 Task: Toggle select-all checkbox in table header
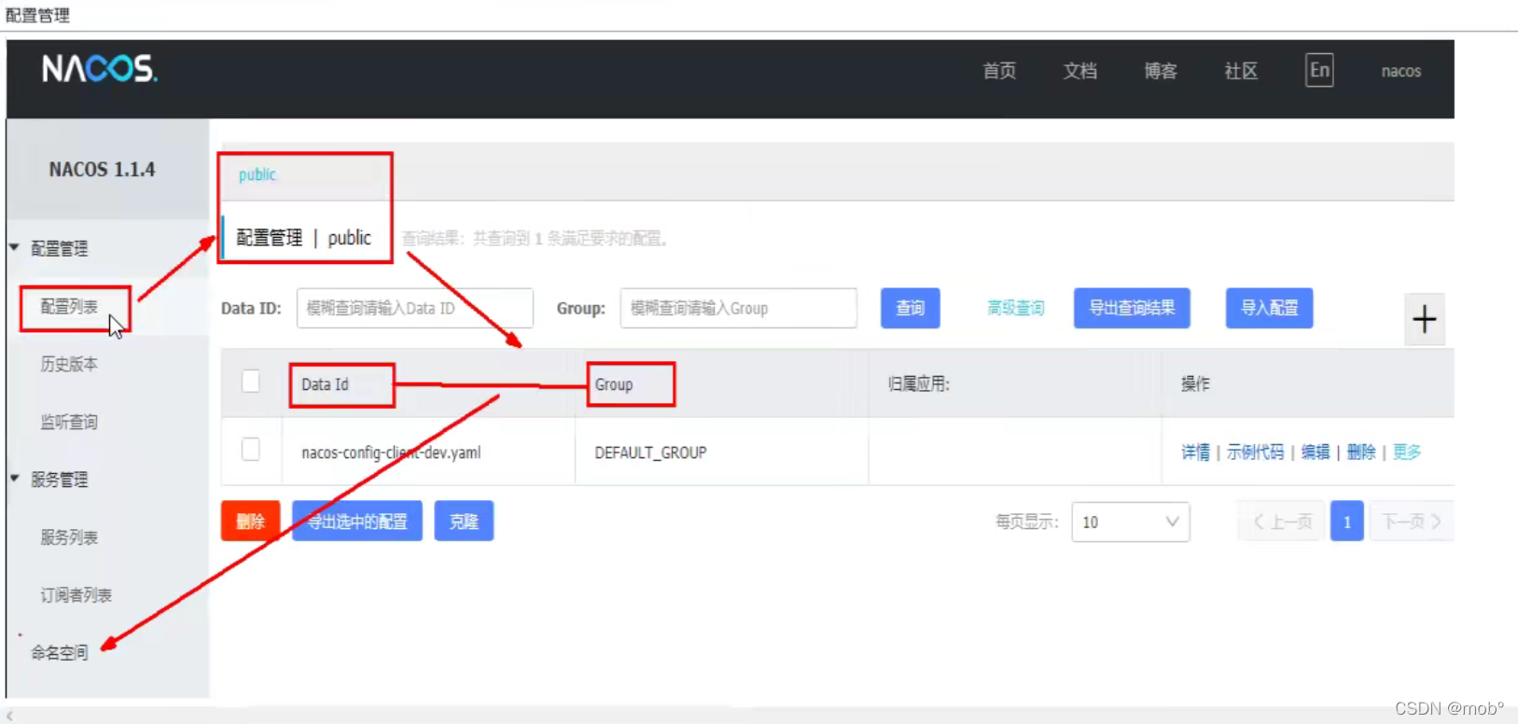pyautogui.click(x=251, y=382)
